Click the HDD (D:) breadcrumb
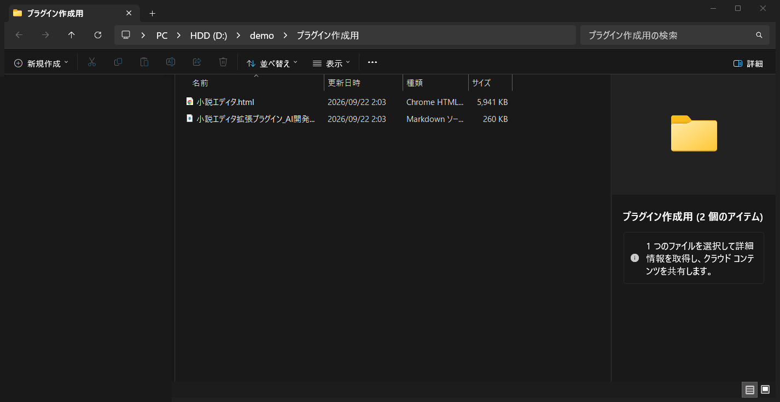 (x=208, y=36)
